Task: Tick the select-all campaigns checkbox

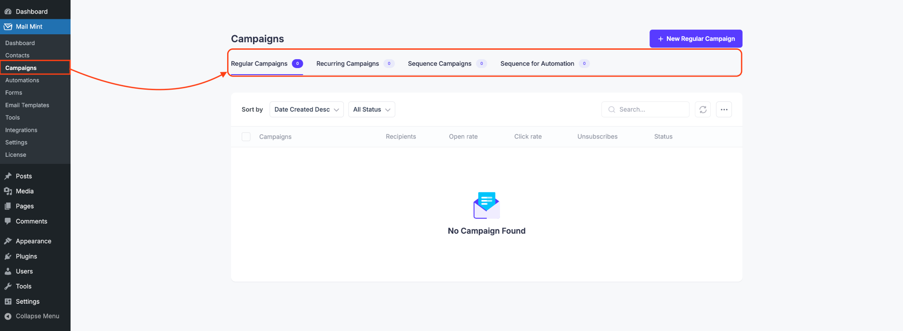Action: pyautogui.click(x=246, y=137)
